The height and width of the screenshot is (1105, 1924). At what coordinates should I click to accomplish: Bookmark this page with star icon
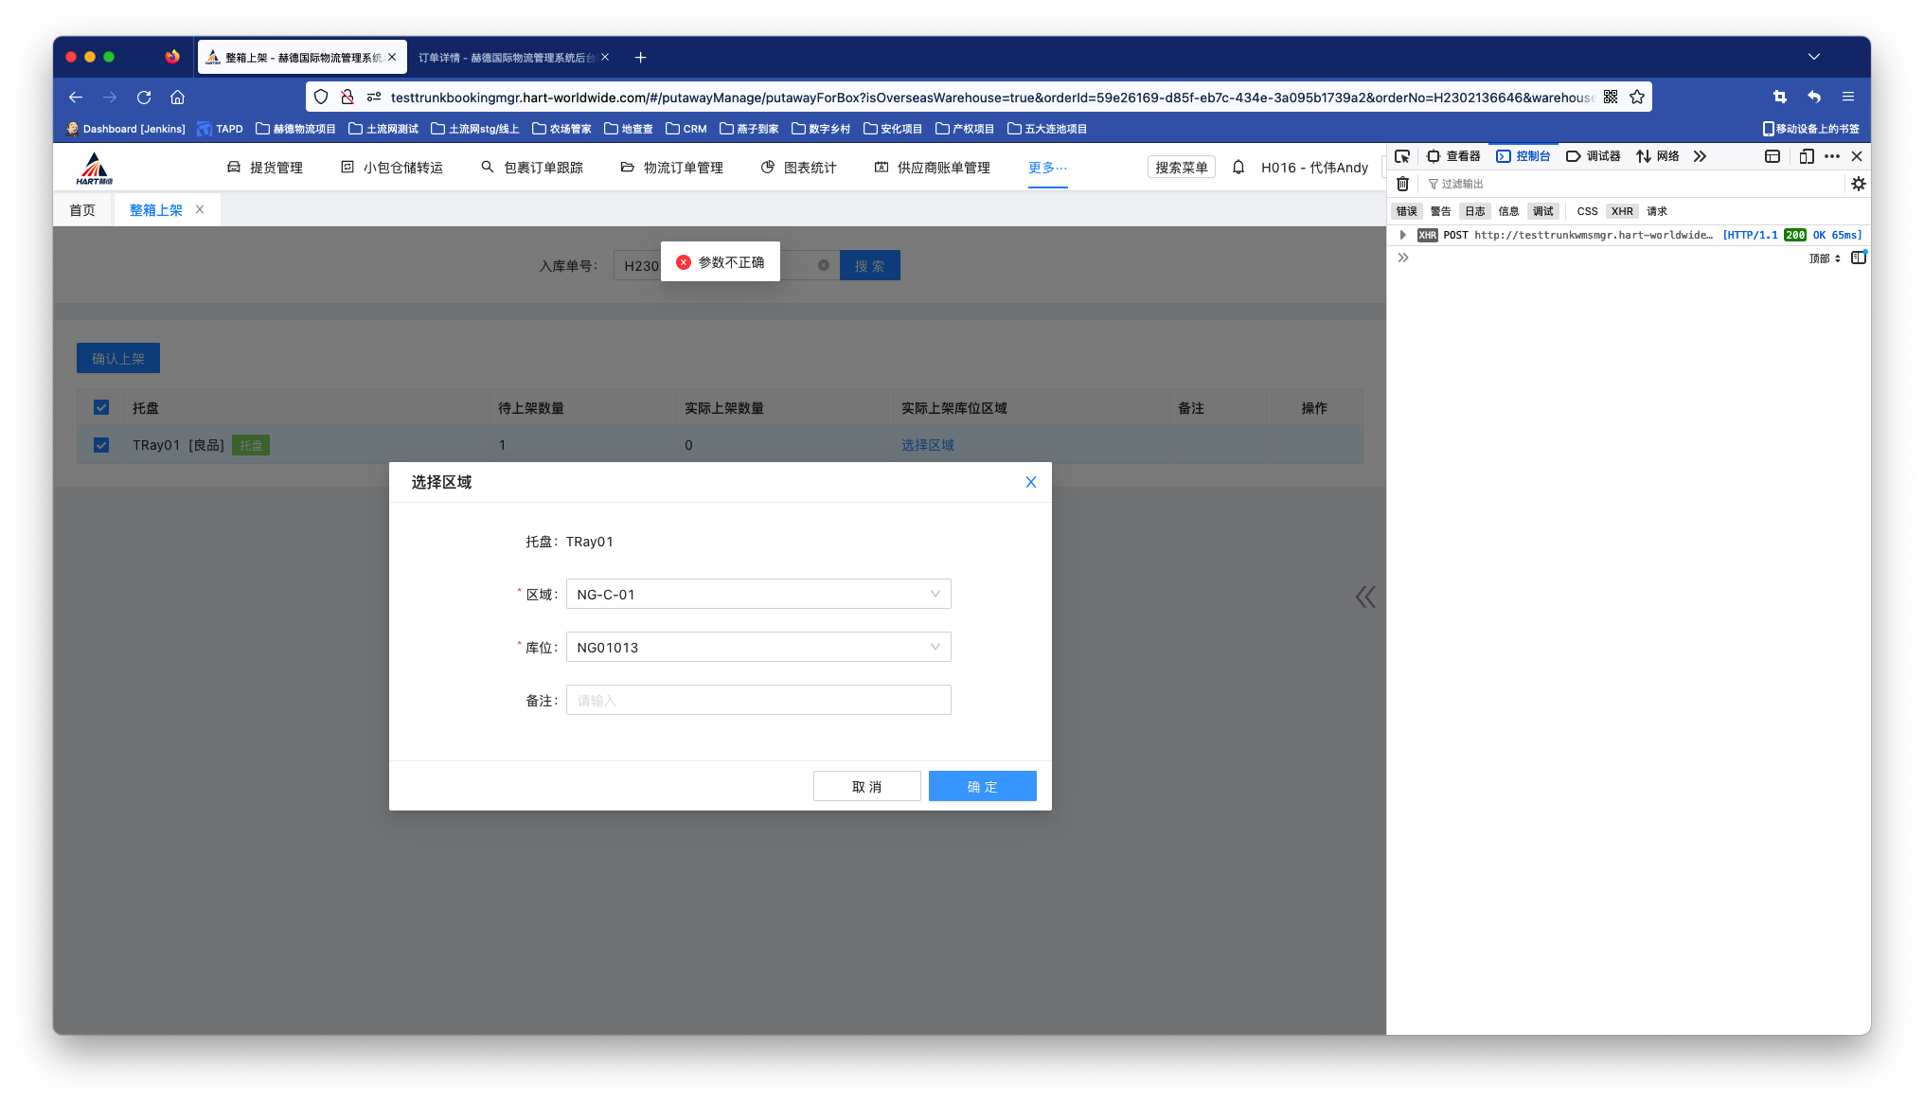click(1637, 97)
